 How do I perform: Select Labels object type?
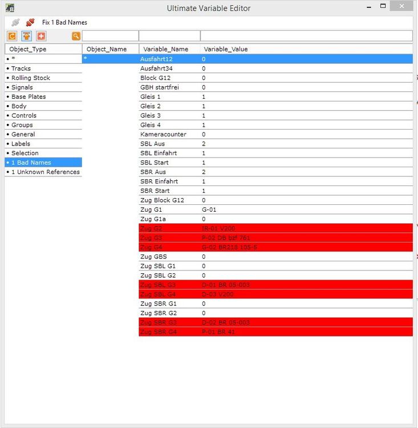[x=43, y=144]
